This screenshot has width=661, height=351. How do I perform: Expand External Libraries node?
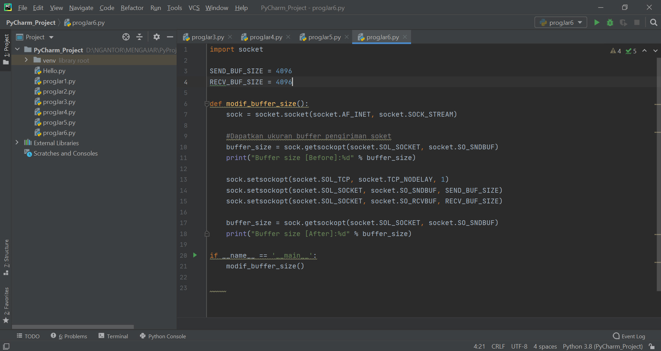[x=17, y=143]
